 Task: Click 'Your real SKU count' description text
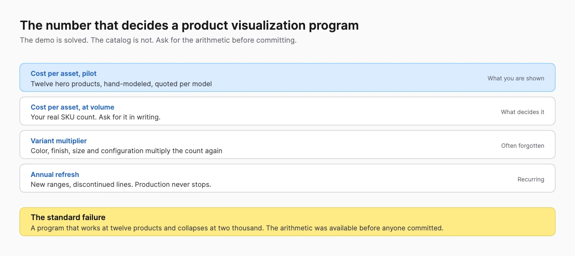pos(95,118)
